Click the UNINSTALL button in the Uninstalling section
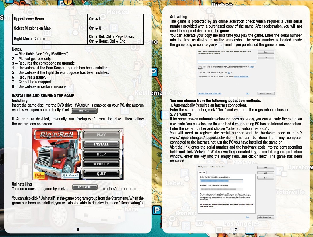This screenshot has height=237, width=313. [x=85, y=187]
